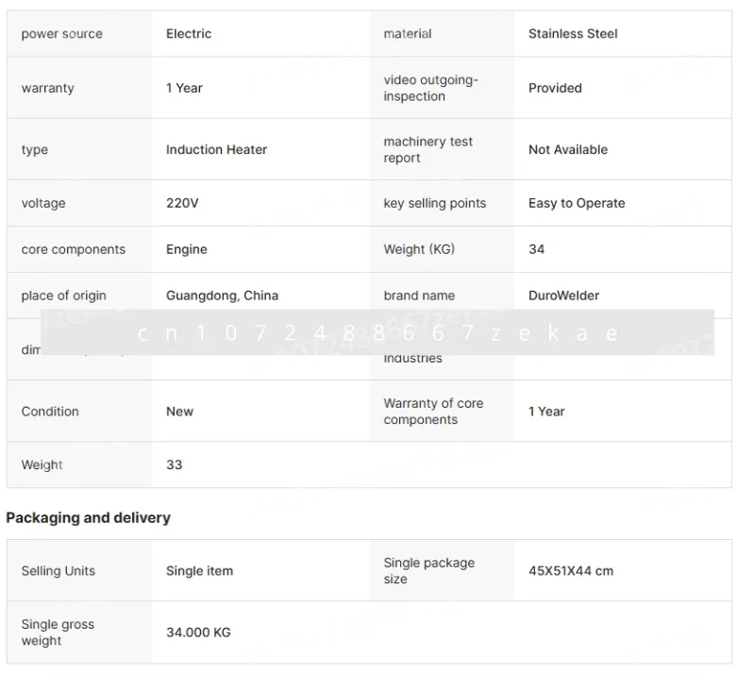Click the 'Easy to Operate' selling point
The width and height of the screenshot is (755, 674).
click(577, 203)
